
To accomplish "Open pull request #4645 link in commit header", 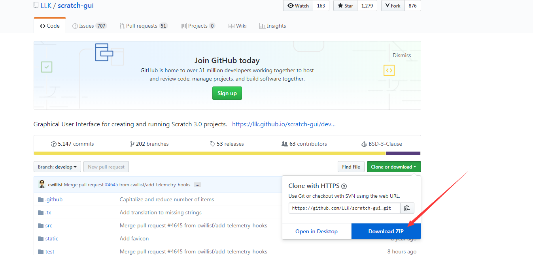I will pyautogui.click(x=111, y=185).
